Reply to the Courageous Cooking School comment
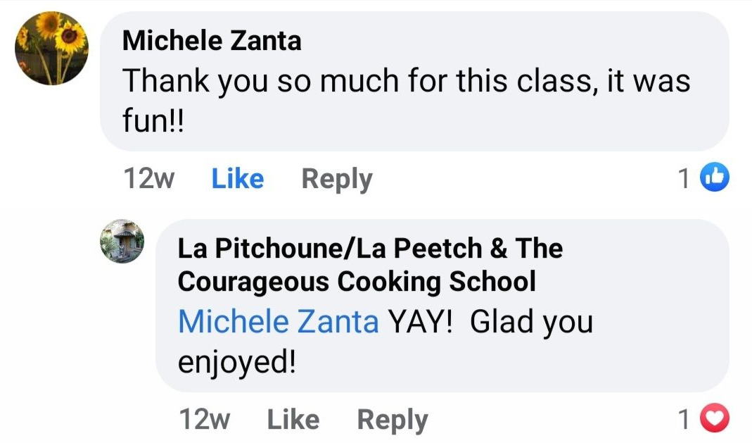Viewport: 752px width, 443px height. (x=393, y=420)
